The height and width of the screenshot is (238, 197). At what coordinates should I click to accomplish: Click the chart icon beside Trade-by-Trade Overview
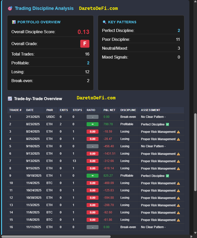coord(10,99)
